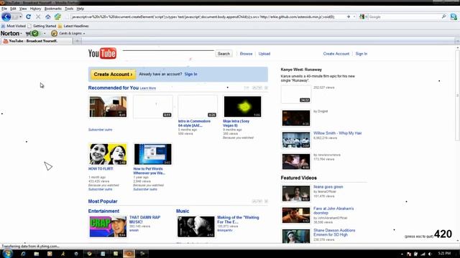Click Learn More beside Recommended for You
Screen dimensions: 460x258
[148, 88]
